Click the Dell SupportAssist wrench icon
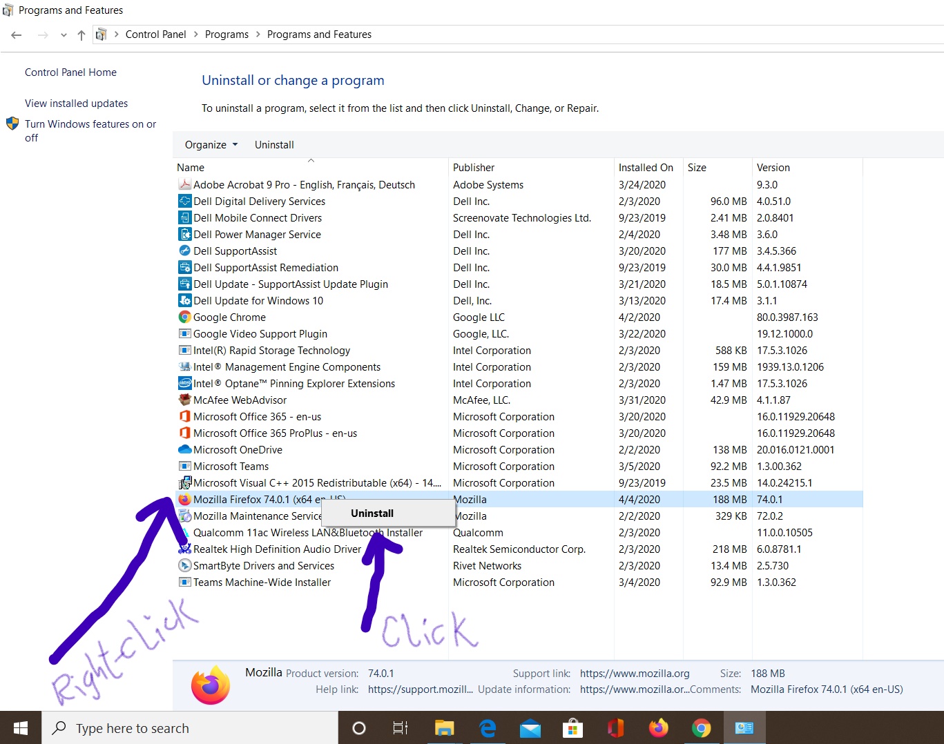The image size is (944, 744). (184, 251)
